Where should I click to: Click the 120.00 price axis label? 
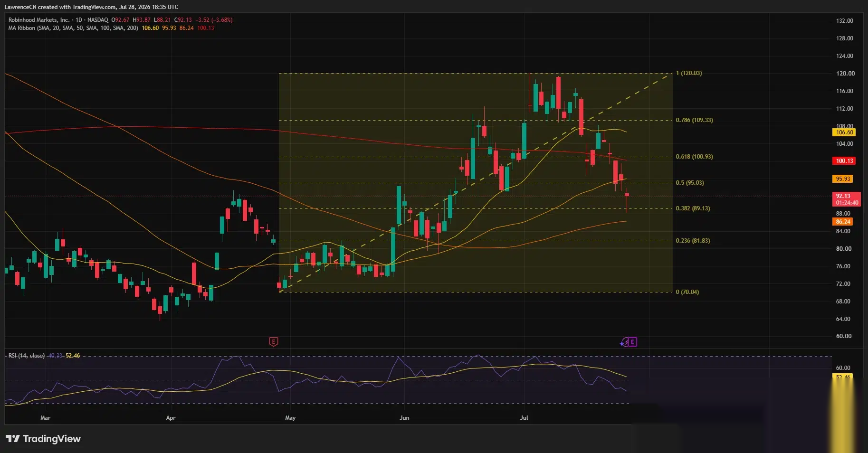coord(845,74)
